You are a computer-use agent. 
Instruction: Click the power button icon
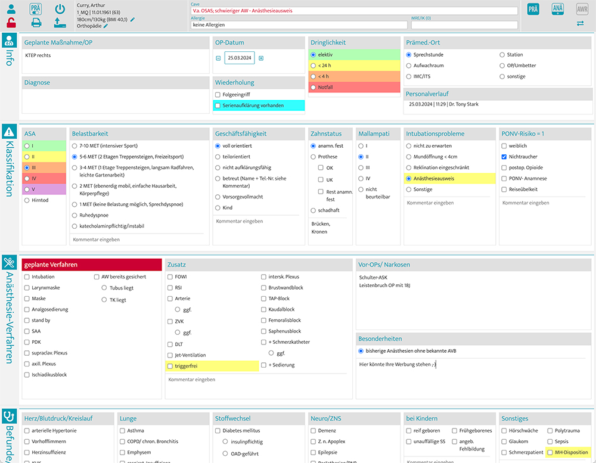click(x=60, y=9)
